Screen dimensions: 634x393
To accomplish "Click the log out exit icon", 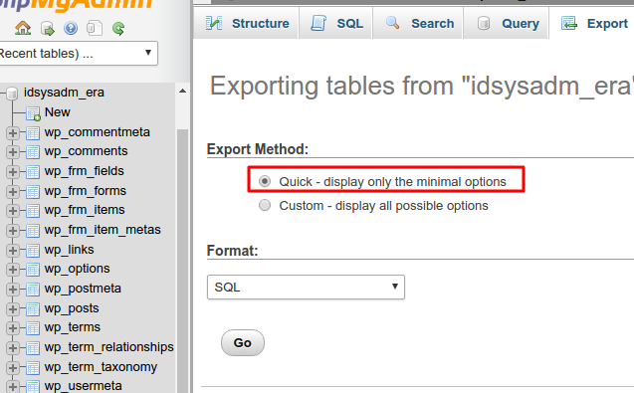I will 48,28.
